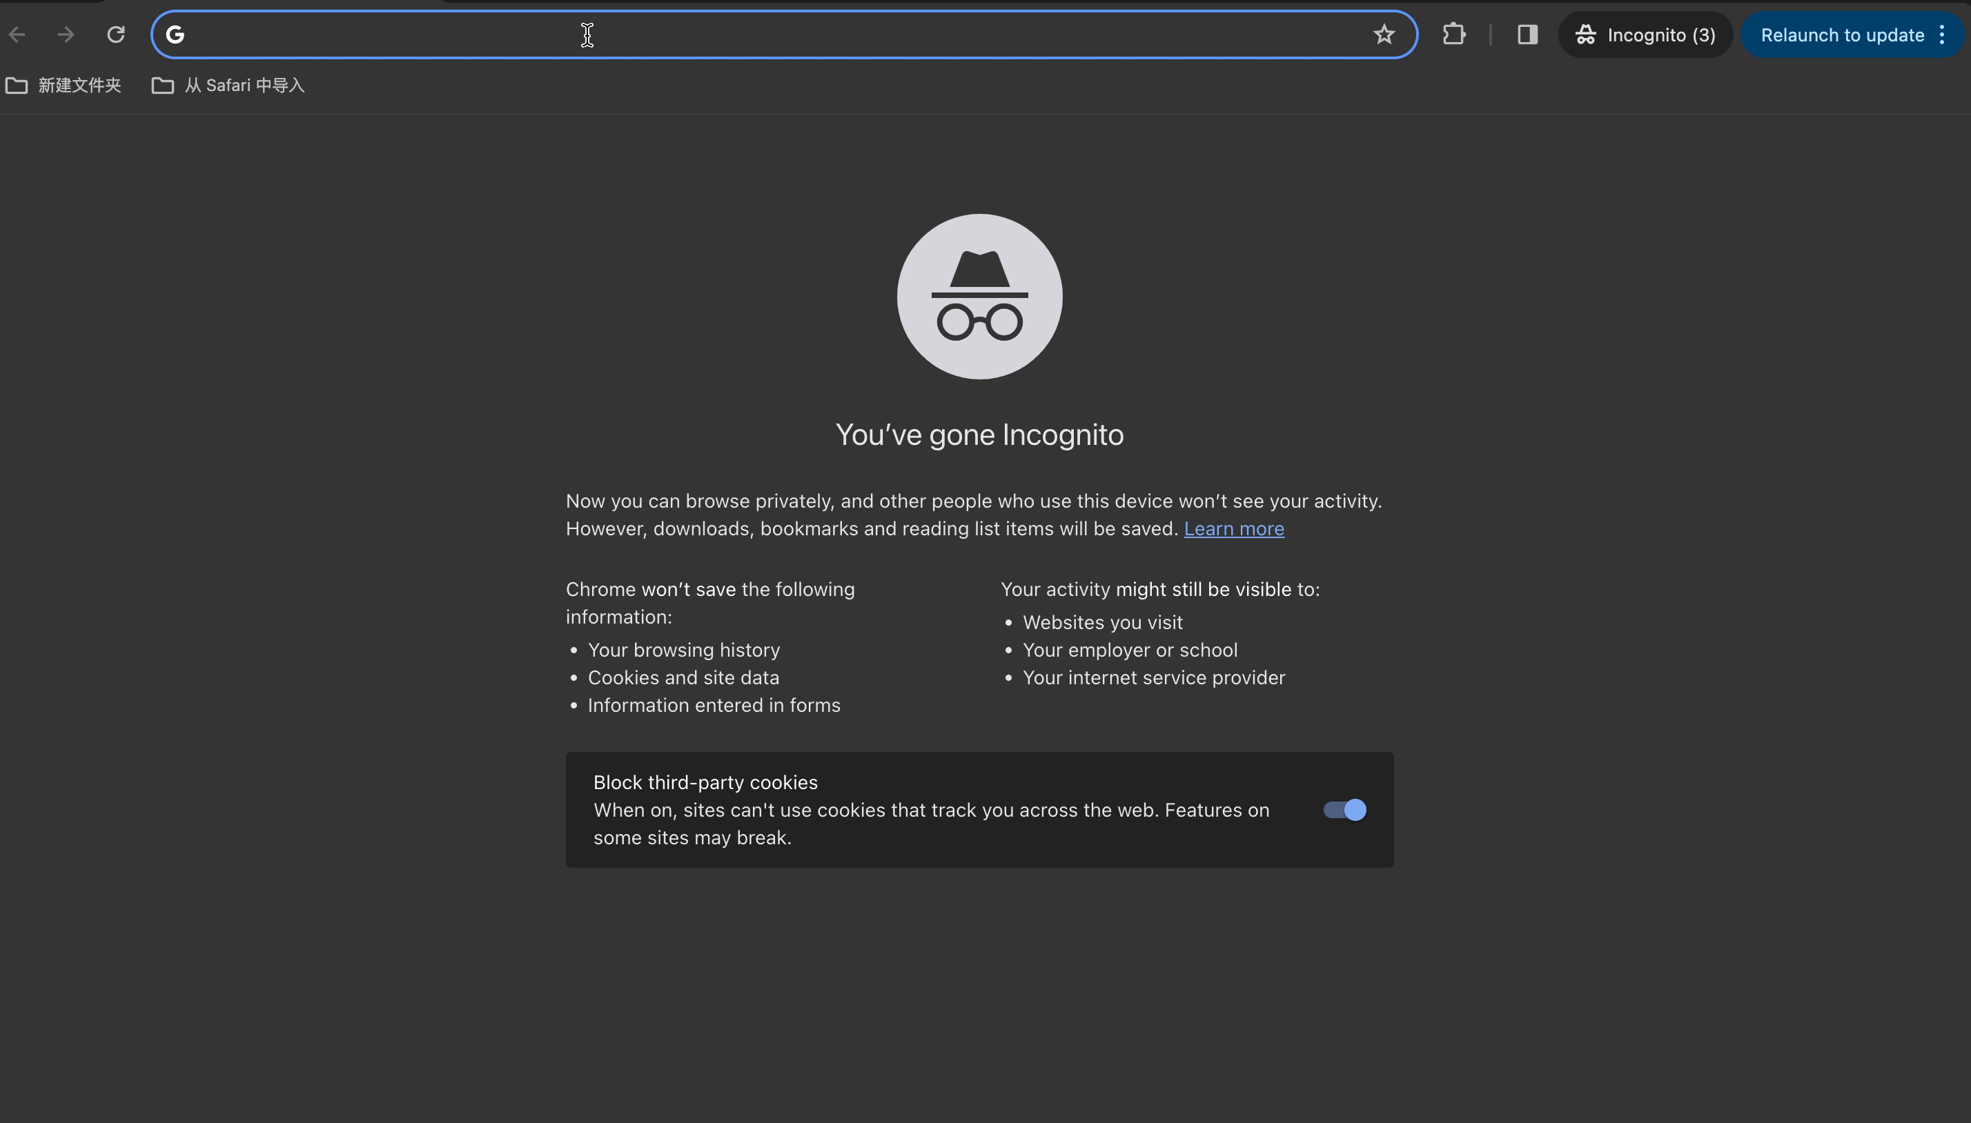Expand the 新建文件夹 bookmark folder

pyautogui.click(x=79, y=86)
